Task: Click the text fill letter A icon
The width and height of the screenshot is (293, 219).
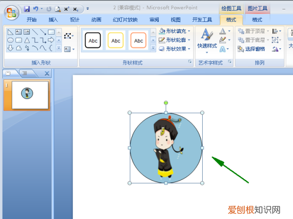Action: 223,31
